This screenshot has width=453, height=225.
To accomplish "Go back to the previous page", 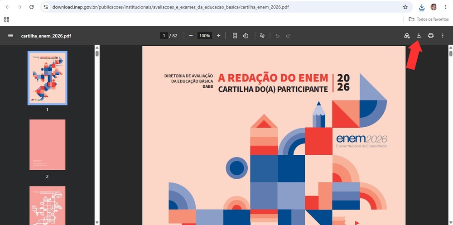I will tap(8, 7).
